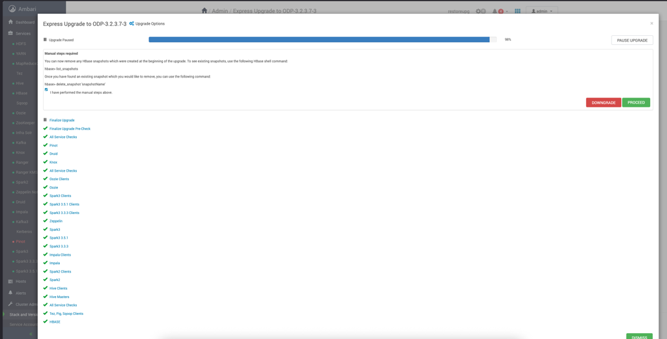Open Hive Masters upgrade group

(59, 297)
